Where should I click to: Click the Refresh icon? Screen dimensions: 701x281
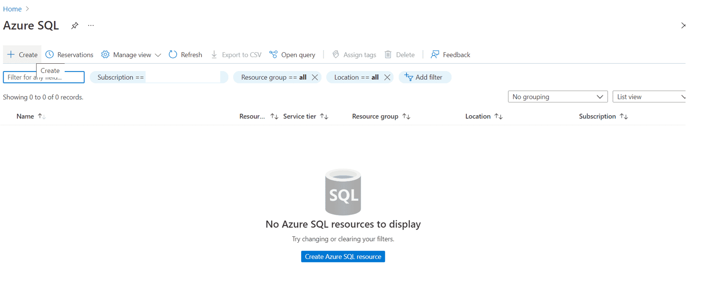point(172,54)
